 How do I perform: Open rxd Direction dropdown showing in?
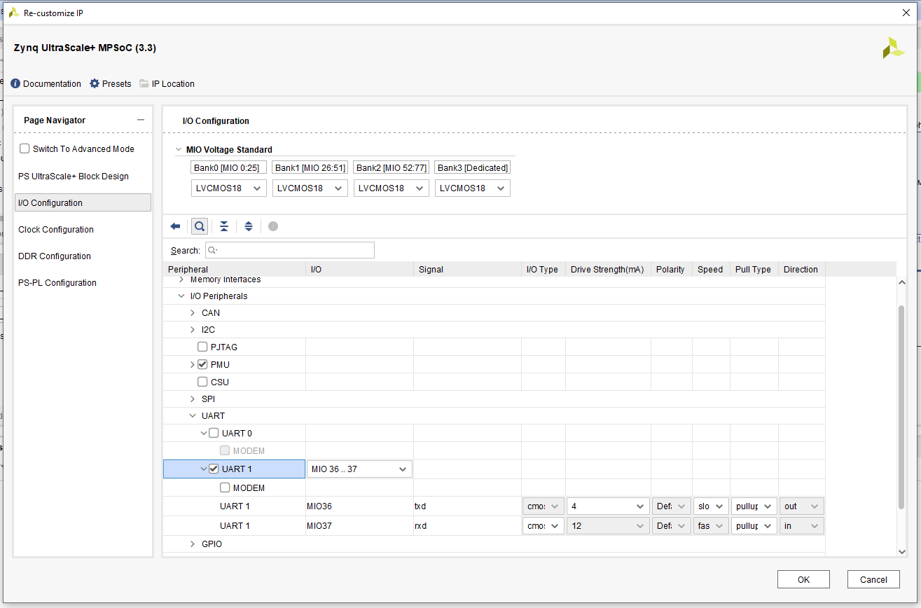[802, 525]
